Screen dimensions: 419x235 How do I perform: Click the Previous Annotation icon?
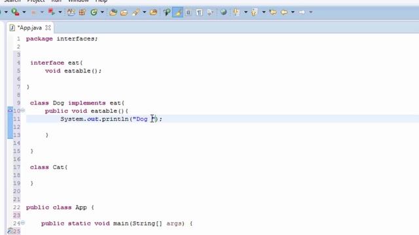tap(254, 12)
